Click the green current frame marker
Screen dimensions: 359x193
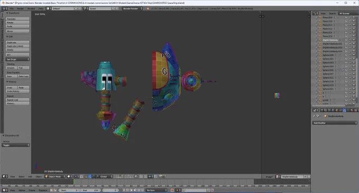[74, 182]
